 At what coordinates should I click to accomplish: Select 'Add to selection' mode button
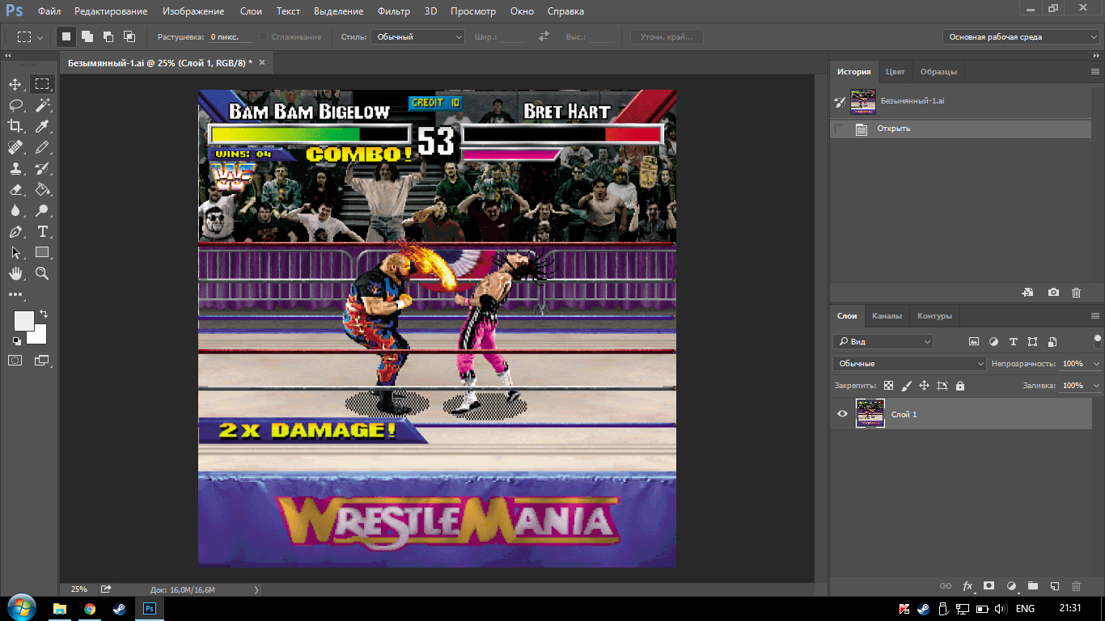pyautogui.click(x=87, y=36)
